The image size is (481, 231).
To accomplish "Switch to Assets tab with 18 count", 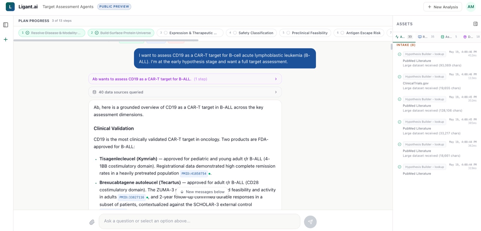I will [x=471, y=37].
